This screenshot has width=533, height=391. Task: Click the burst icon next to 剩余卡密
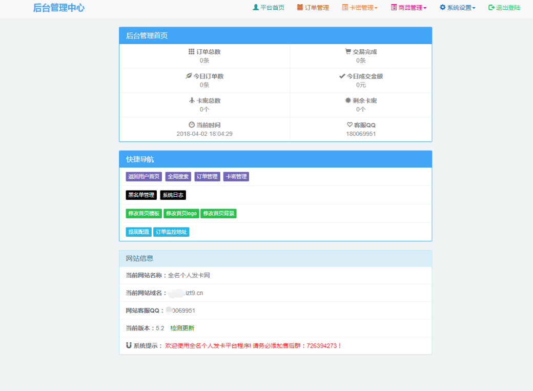point(348,100)
